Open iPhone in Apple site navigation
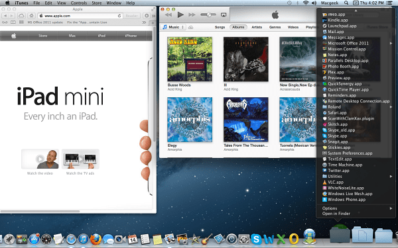This screenshot has width=398, height=248. 131,36
